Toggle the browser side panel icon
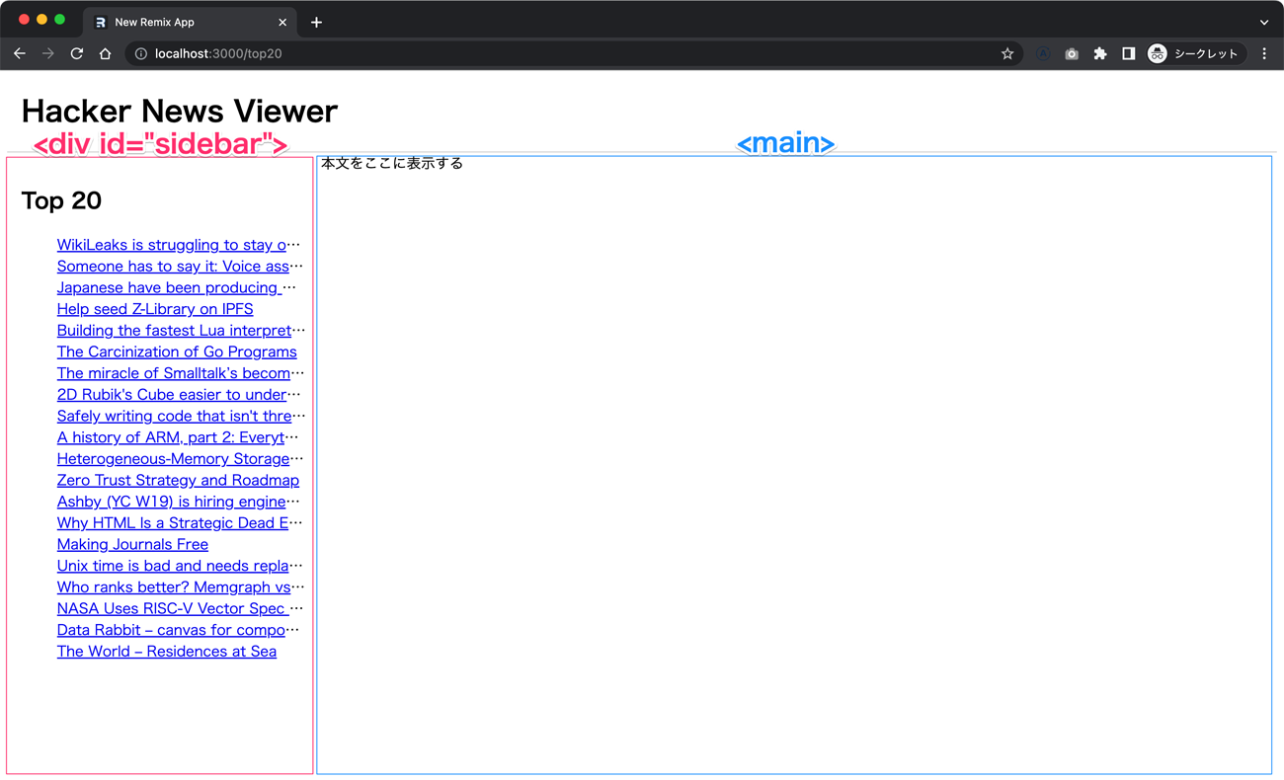Image resolution: width=1284 pixels, height=780 pixels. point(1128,53)
